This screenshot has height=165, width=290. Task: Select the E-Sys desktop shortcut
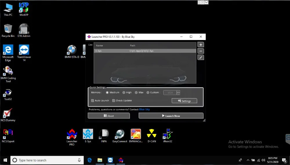click(x=88, y=136)
